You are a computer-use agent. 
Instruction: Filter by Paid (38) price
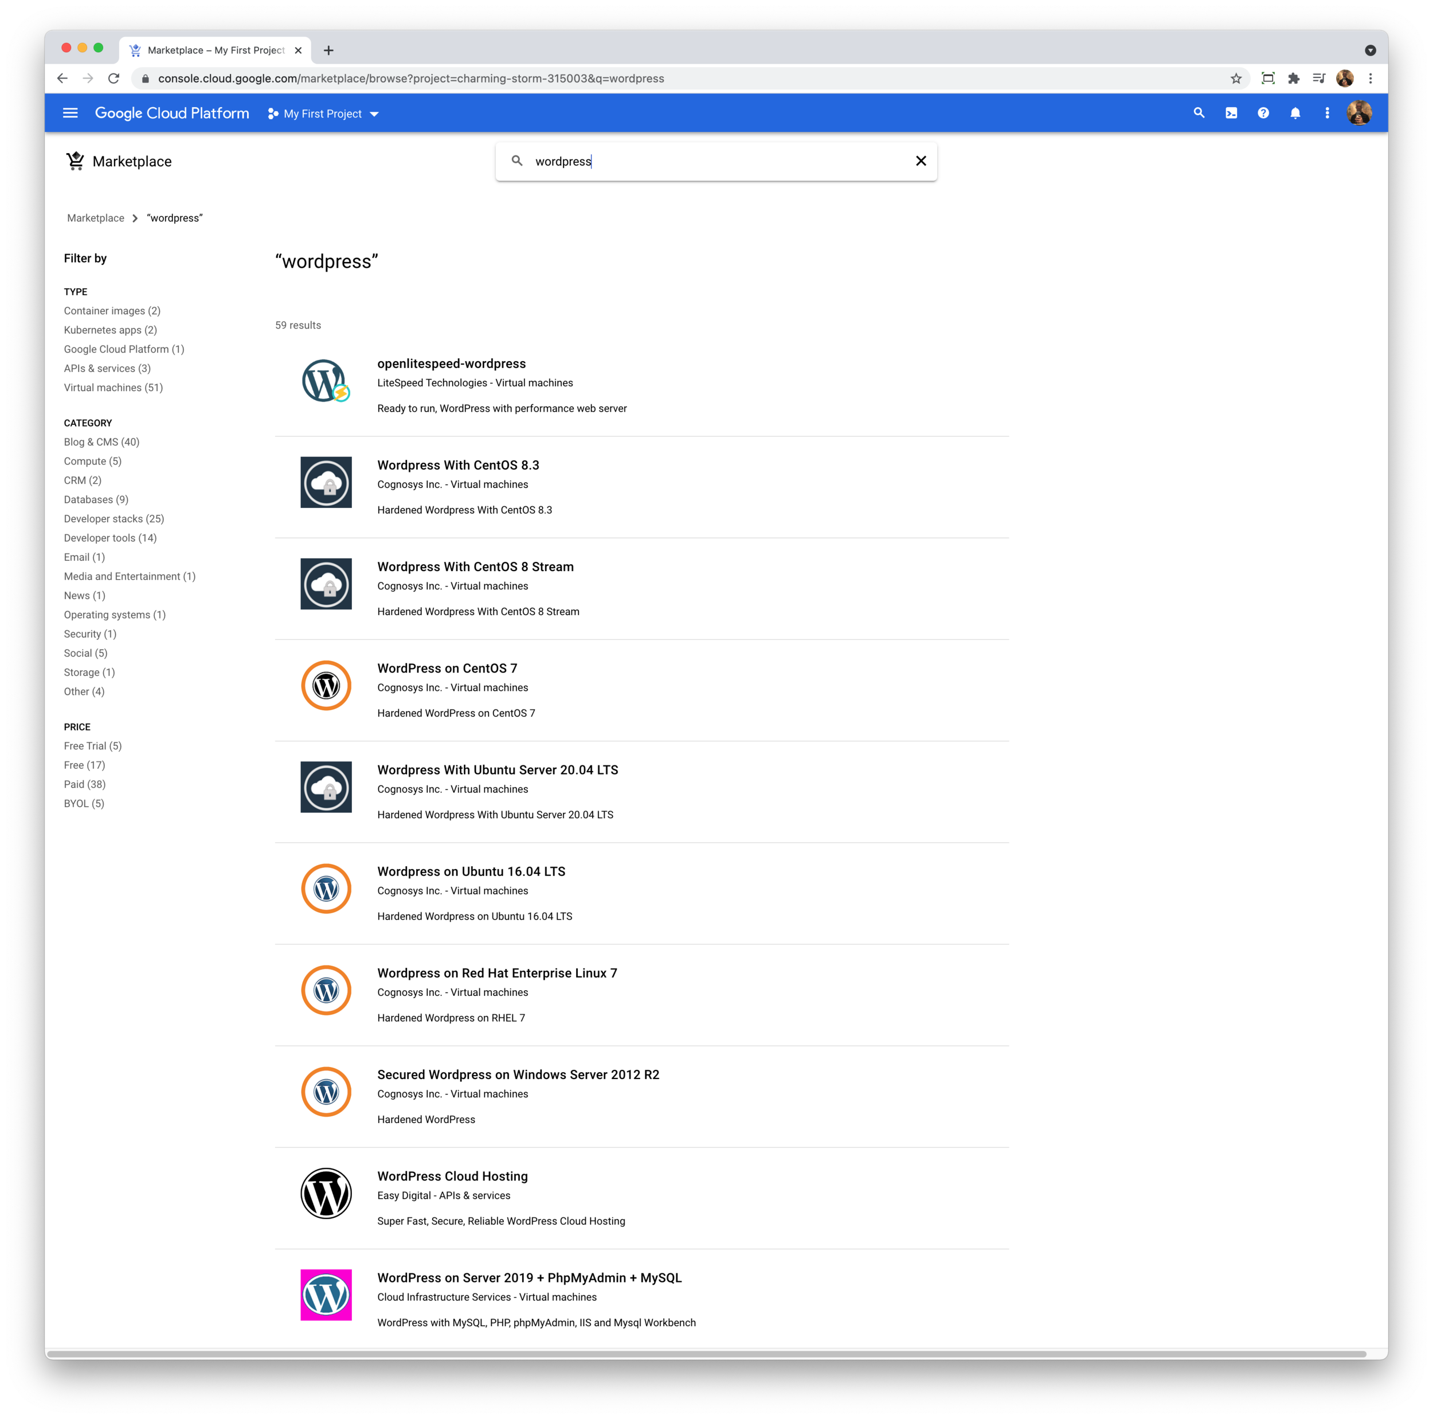coord(85,785)
